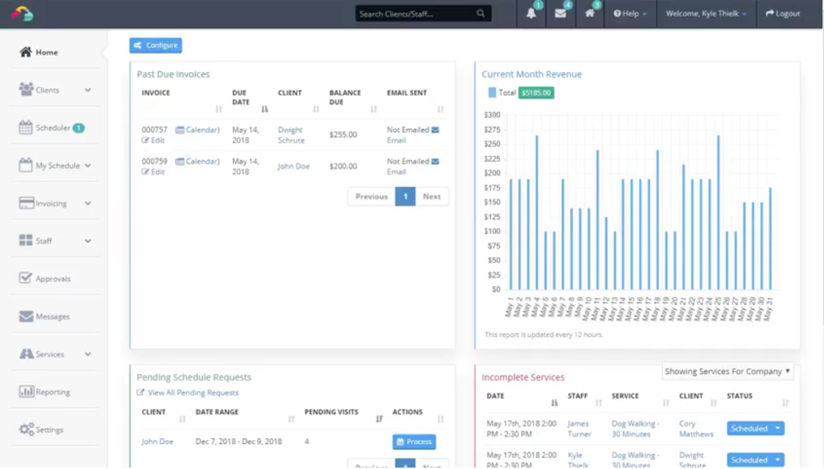Sort Incomplete Services by Client column
This screenshot has height=469, width=824.
tap(714, 403)
